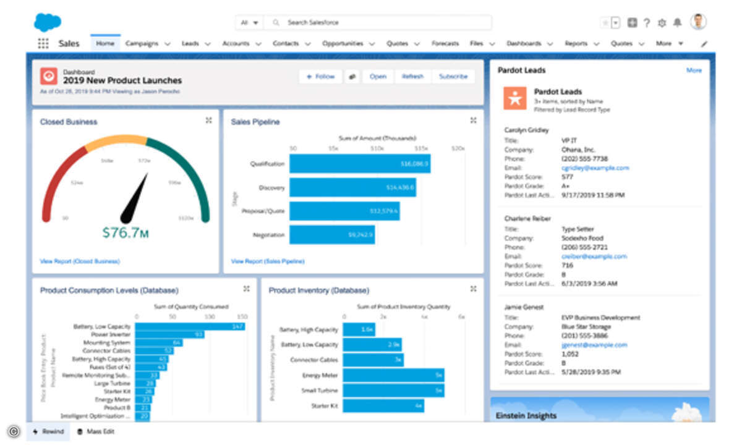Click the orange Pardot Leads star icon

(514, 98)
